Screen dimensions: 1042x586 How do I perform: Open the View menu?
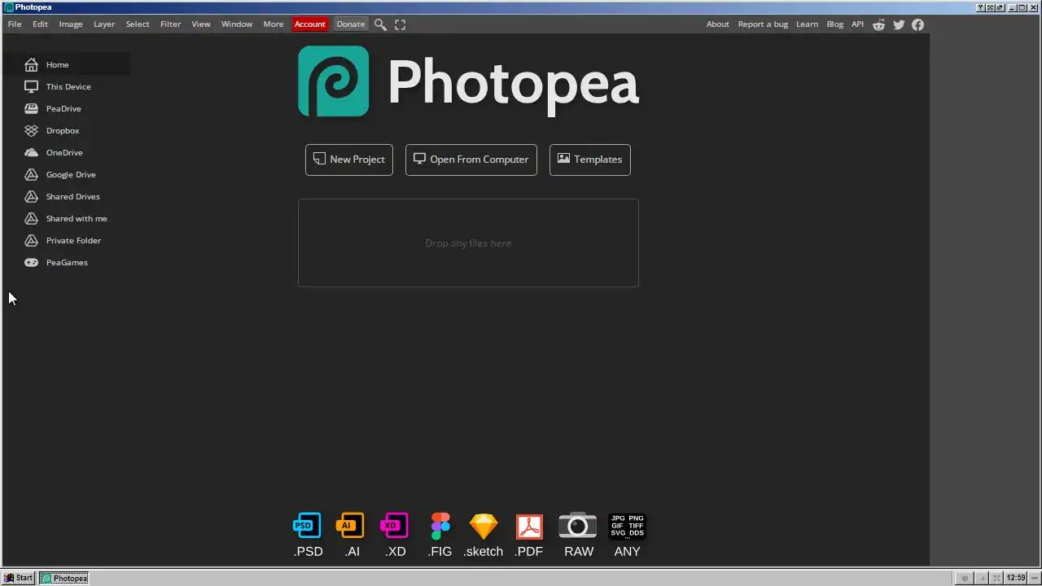coord(201,24)
